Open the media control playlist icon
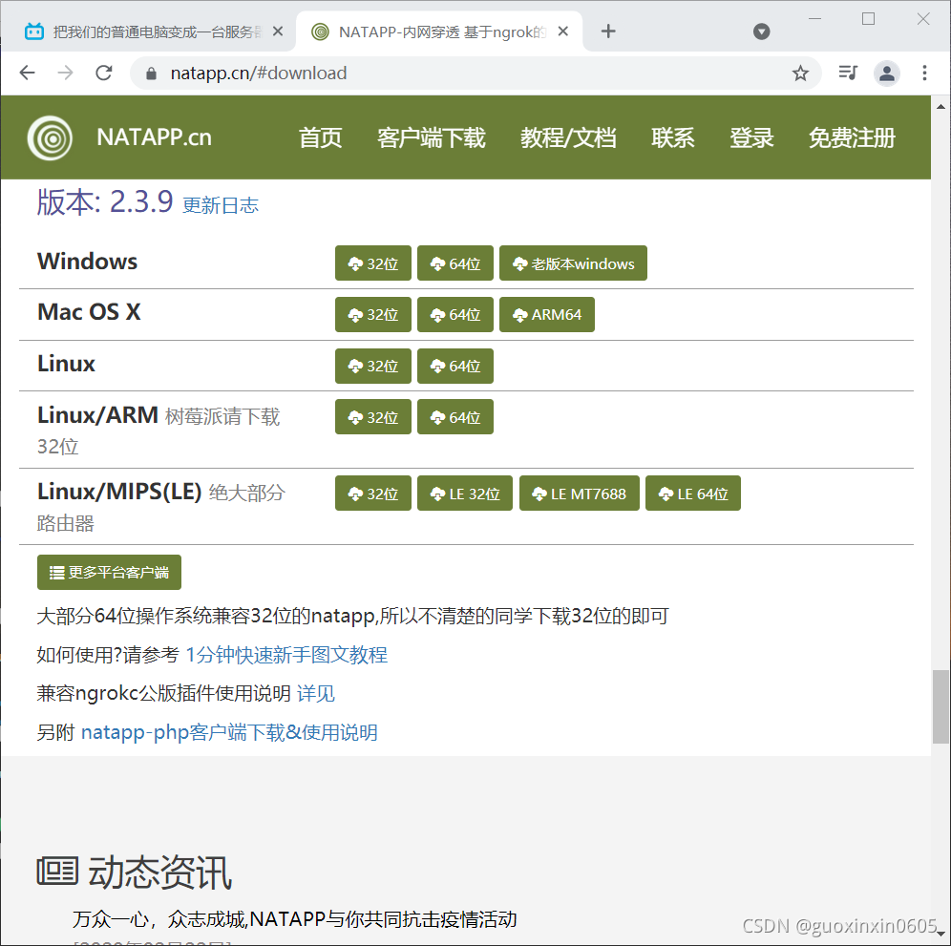 click(x=847, y=73)
